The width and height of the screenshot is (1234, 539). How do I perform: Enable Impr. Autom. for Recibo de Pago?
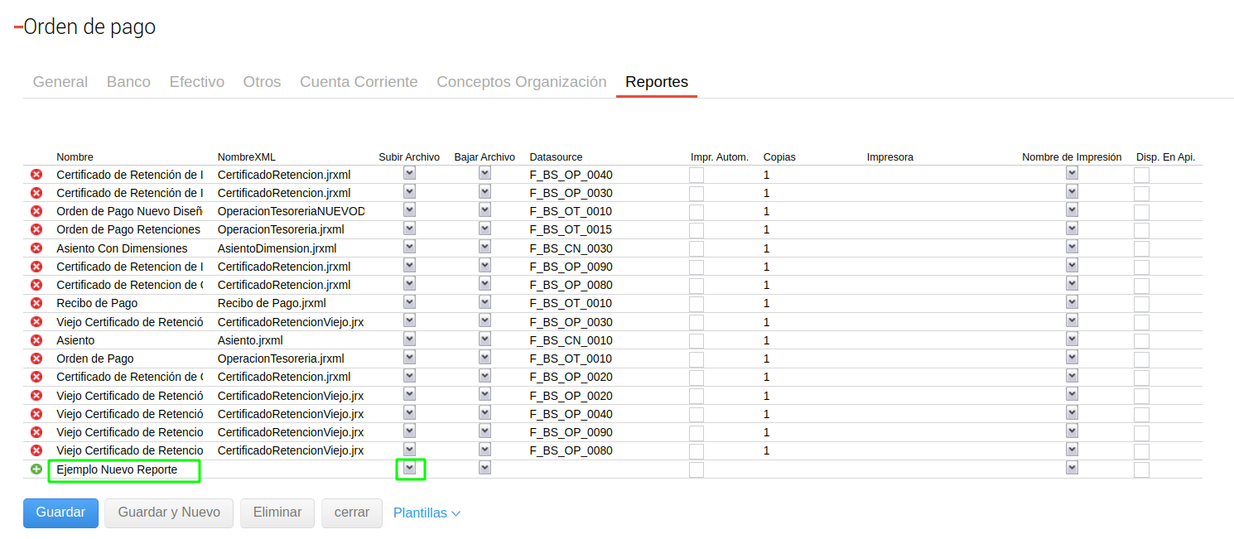pos(697,304)
